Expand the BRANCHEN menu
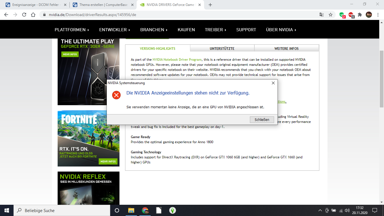This screenshot has width=384, height=216. point(154,30)
